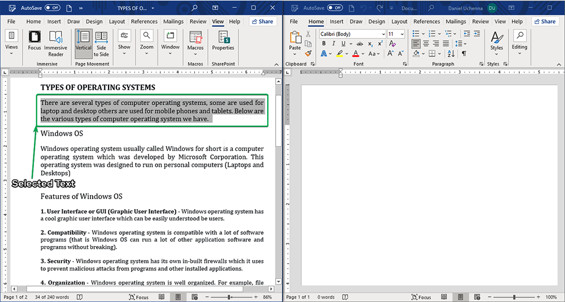Click the Share button in the right window

tap(545, 21)
